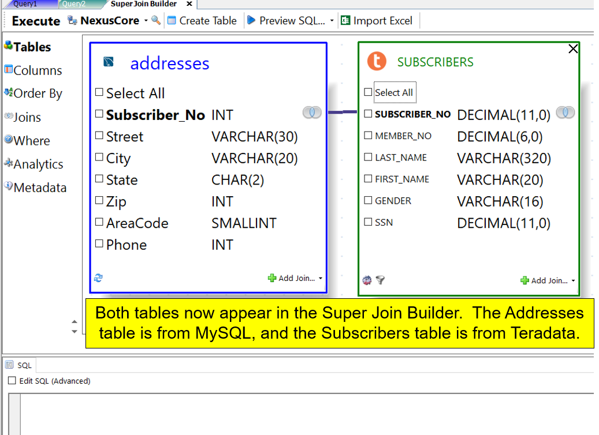Open the NexusCore system dropdown
This screenshot has width=599, height=435.
pos(146,21)
